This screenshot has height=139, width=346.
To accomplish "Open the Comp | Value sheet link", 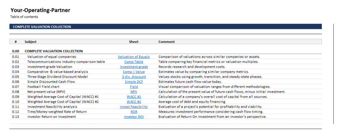I will (134, 72).
